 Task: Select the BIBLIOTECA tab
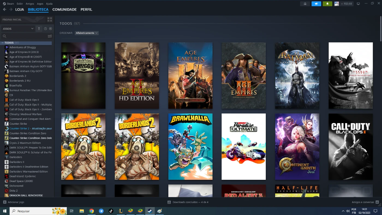point(38,10)
